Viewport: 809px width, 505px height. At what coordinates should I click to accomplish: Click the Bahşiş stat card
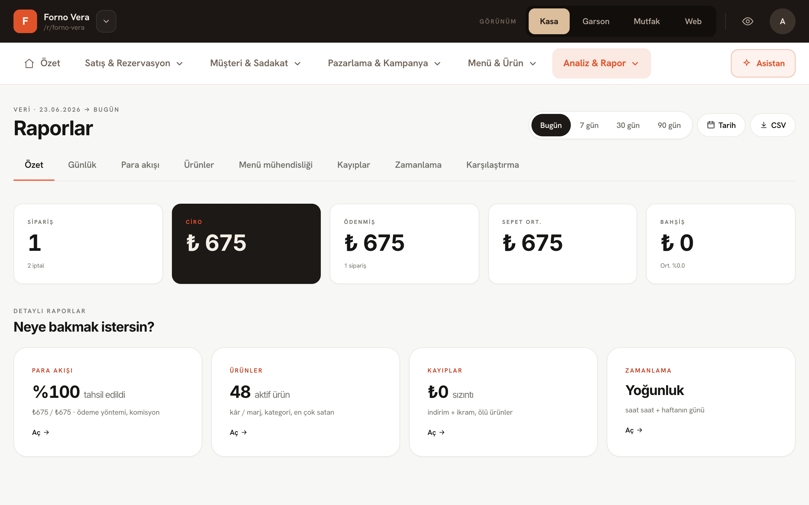pos(721,244)
